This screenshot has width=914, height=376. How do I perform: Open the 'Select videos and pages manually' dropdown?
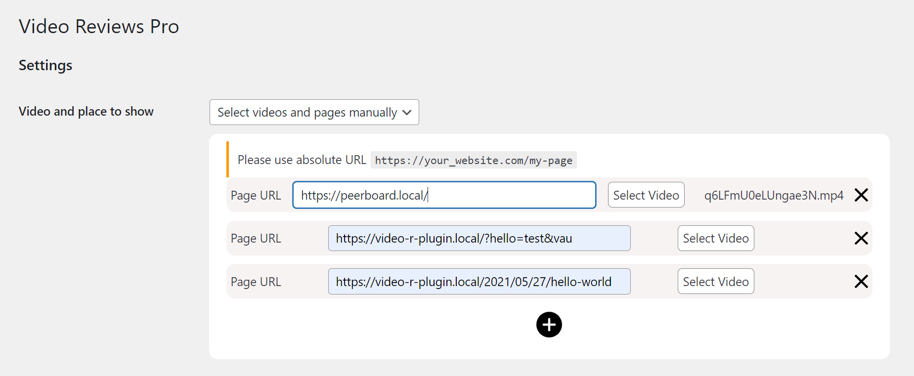tap(314, 112)
